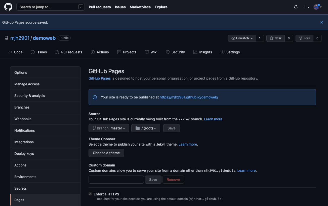Click the 'Choose a theme' button
This screenshot has width=328, height=206.
coord(106,153)
